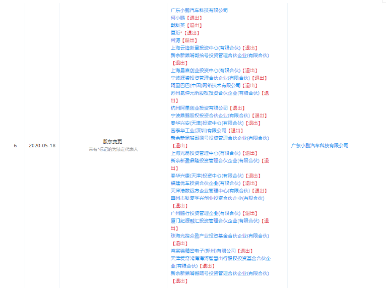Open shareholder link 何涛
The height and width of the screenshot is (289, 386).
tap(175, 40)
